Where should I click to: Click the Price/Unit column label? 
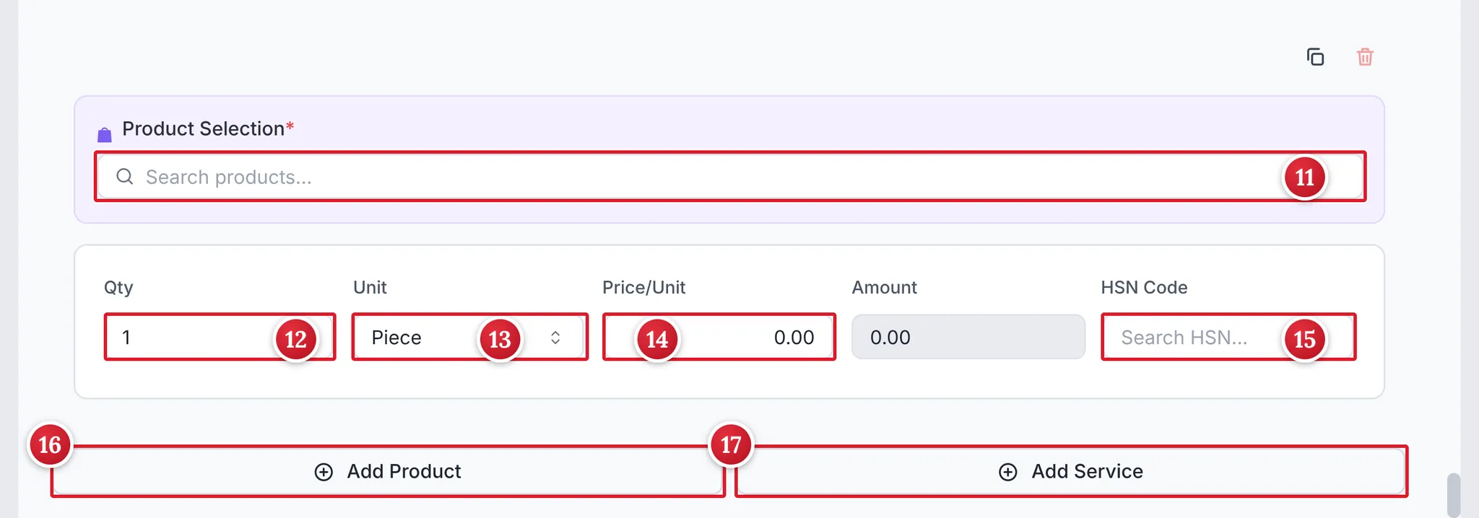pyautogui.click(x=643, y=287)
